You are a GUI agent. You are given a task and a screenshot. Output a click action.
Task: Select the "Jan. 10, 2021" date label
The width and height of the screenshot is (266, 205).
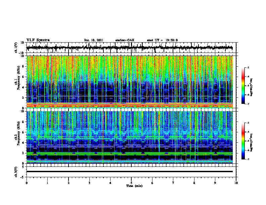(94, 40)
